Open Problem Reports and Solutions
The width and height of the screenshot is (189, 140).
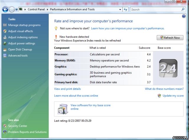[x=27, y=132]
